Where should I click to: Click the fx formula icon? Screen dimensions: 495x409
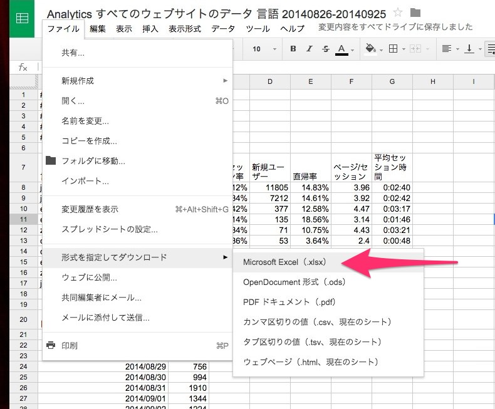(23, 67)
